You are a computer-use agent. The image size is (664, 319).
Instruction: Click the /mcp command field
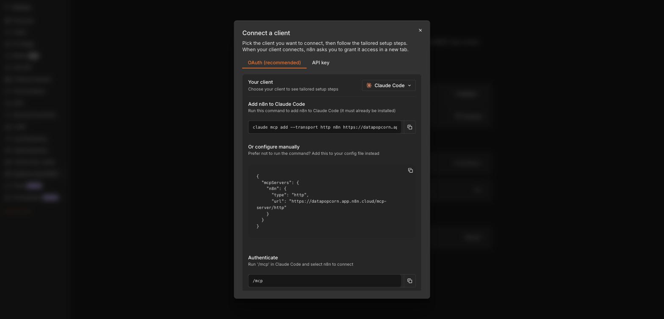324,281
